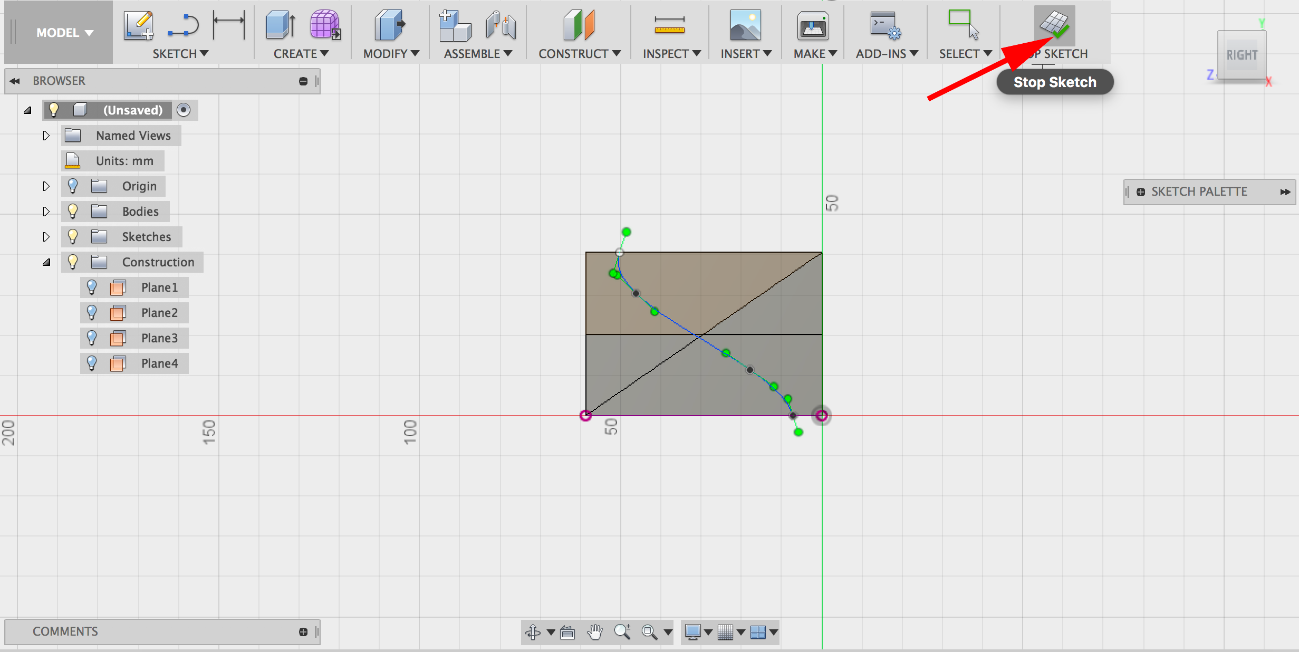Image resolution: width=1299 pixels, height=652 pixels.
Task: Click the Create Form icon
Action: pos(325,24)
